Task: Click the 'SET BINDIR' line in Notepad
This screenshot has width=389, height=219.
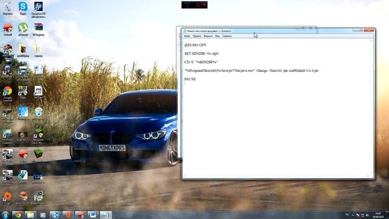Action: pyautogui.click(x=201, y=54)
